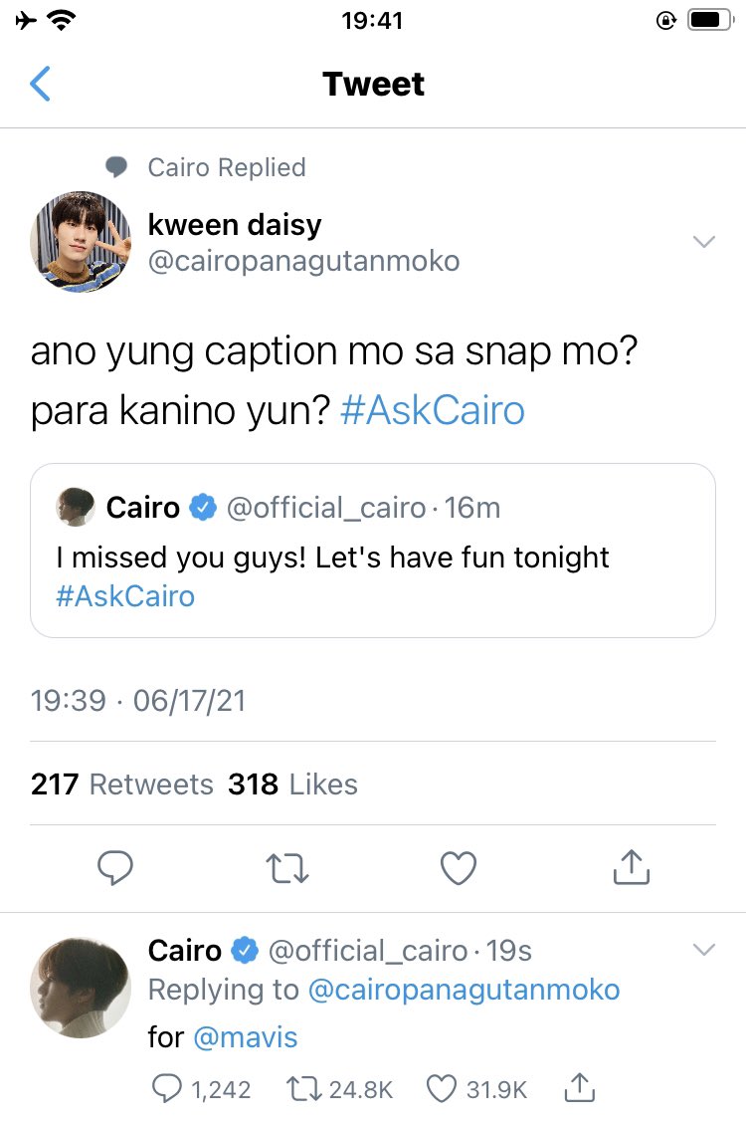Tap share icon on Cairo's reply

click(580, 1087)
